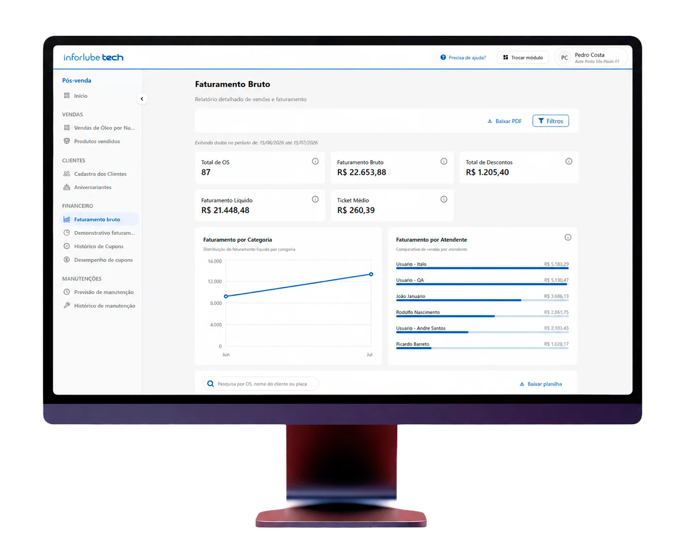Click info icon on Faturamento Líquido card

[x=315, y=199]
